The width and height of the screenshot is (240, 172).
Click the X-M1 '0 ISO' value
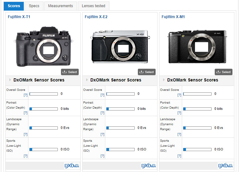219,149
